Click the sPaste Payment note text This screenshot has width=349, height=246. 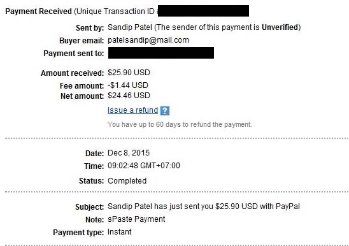tap(136, 219)
